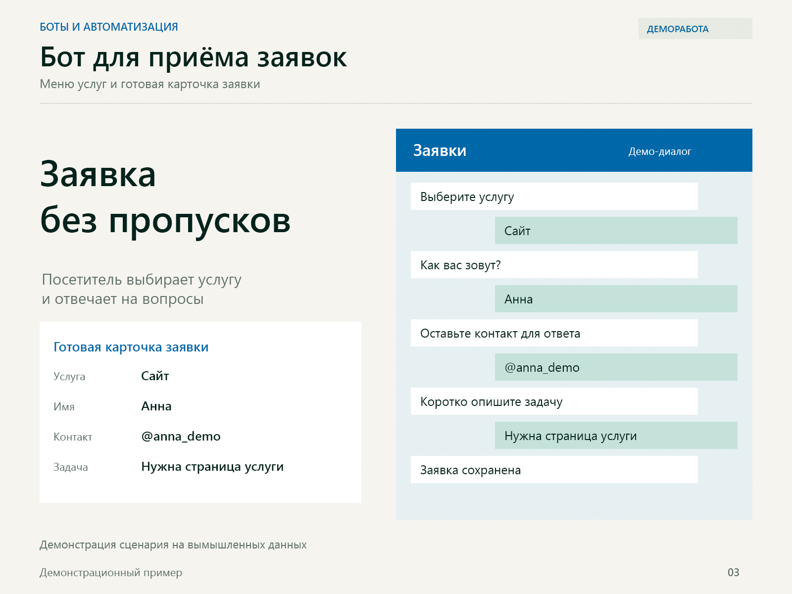This screenshot has height=594, width=792.
Task: Click the '@anna_demo' value in the card
Action: point(181,437)
